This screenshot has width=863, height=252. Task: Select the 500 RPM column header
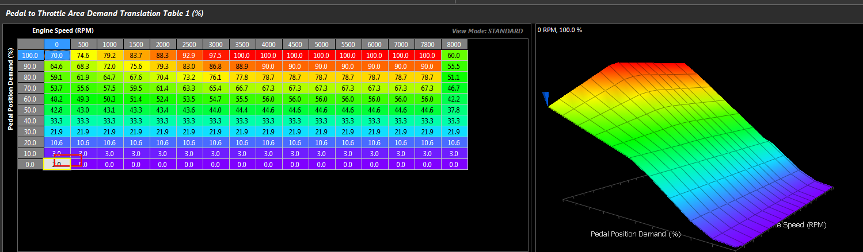coord(83,44)
